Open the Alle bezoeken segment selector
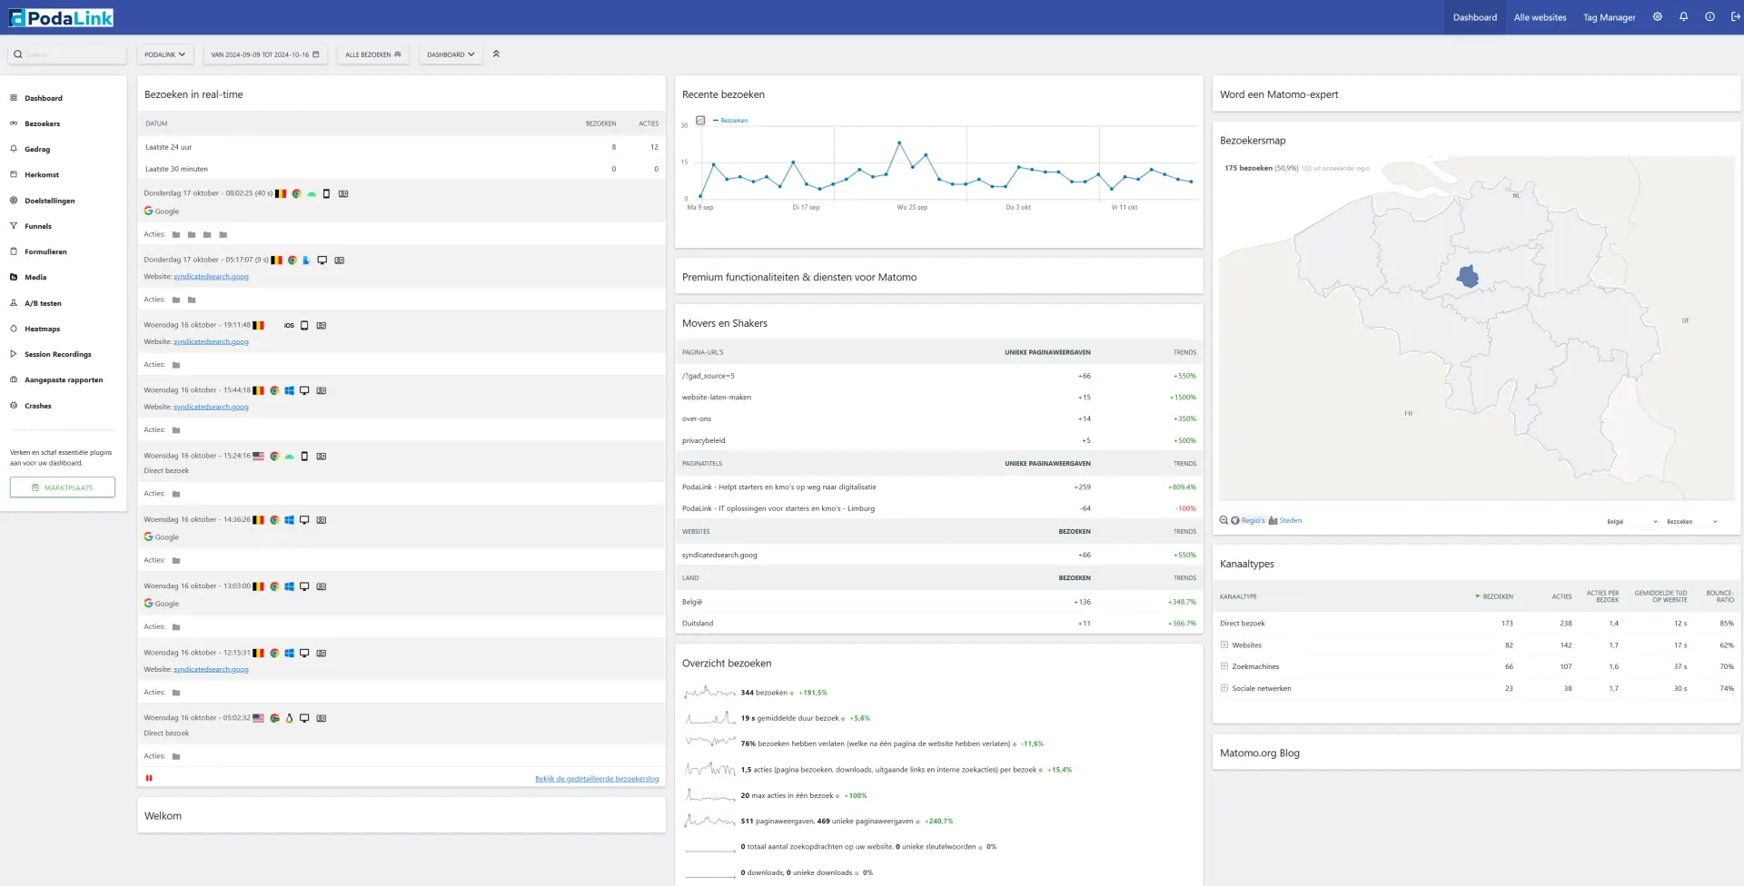The height and width of the screenshot is (886, 1744). coord(372,54)
